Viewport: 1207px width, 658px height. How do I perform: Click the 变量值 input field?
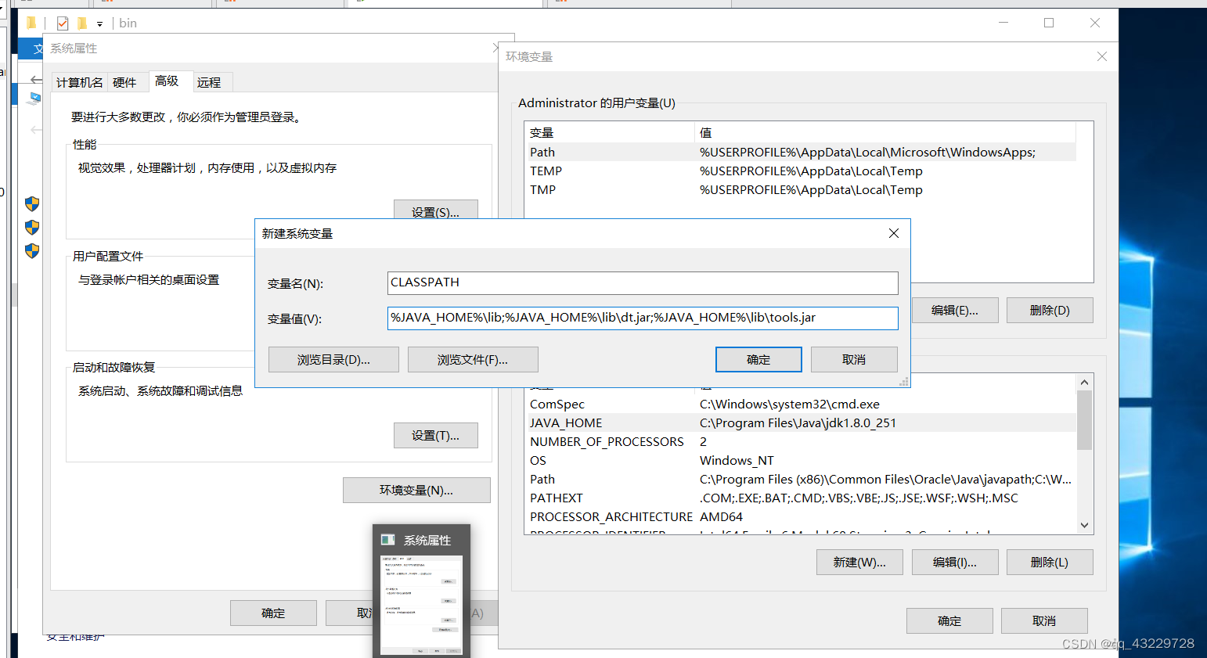click(642, 318)
